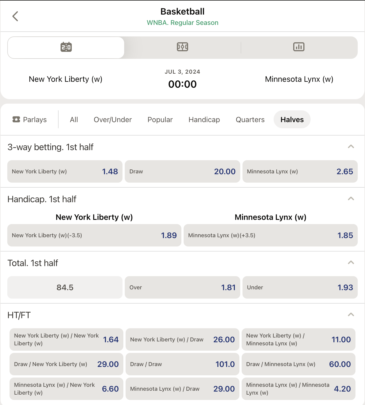
Task: Bet Minnesota Lynx 1st half at 2.65
Action: tap(300, 171)
